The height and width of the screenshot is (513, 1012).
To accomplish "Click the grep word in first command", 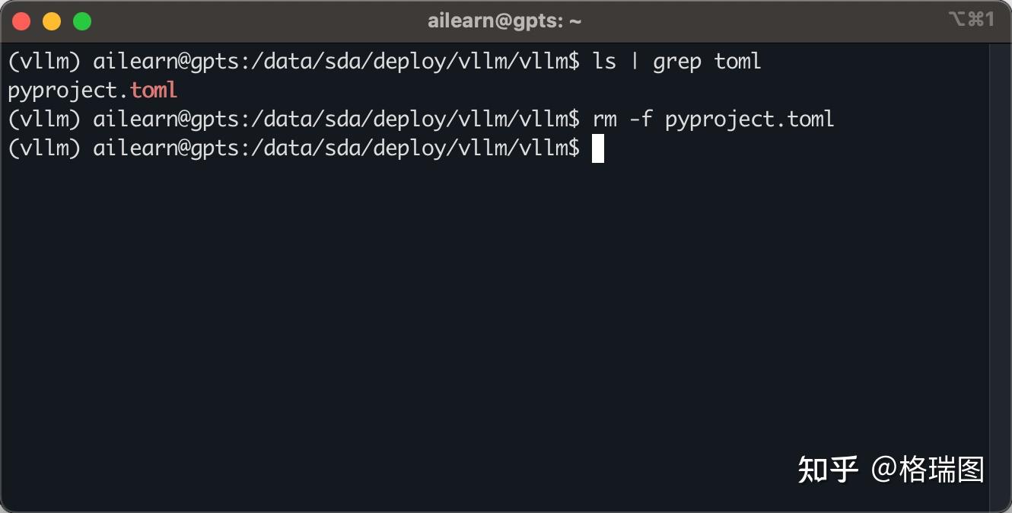I will coord(677,61).
